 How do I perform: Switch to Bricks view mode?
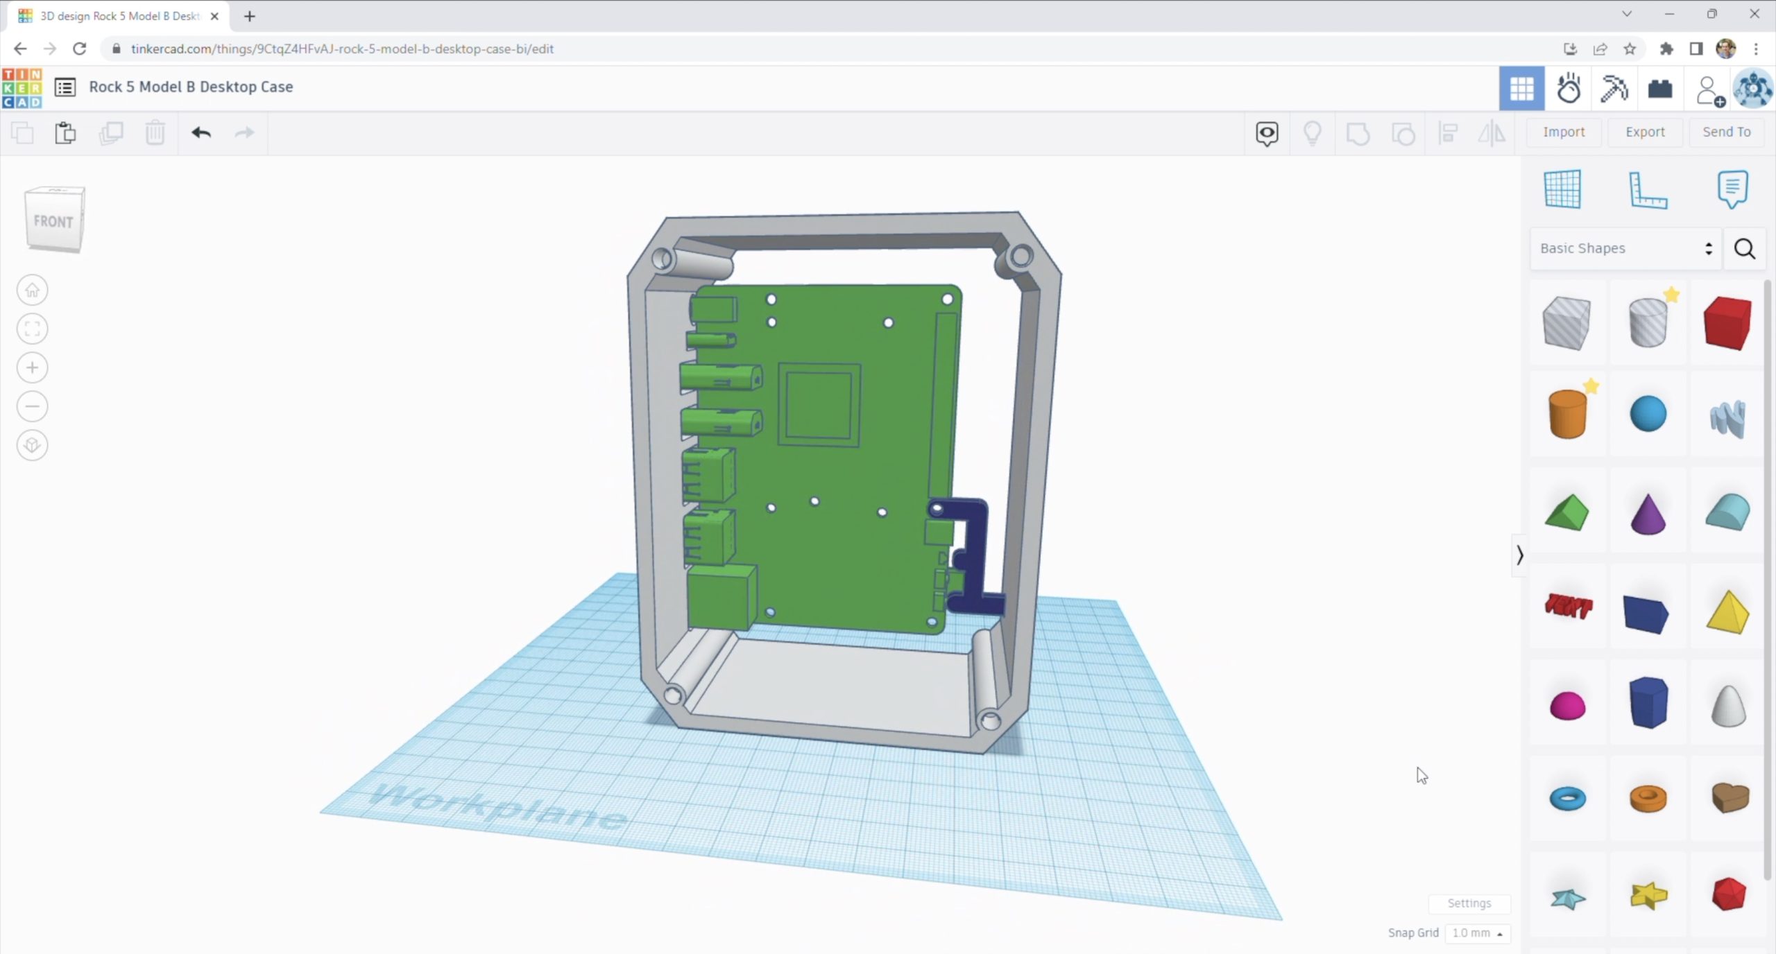pos(1660,89)
